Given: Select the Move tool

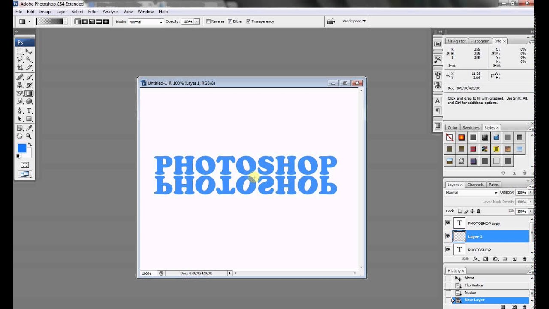Looking at the screenshot, I should (29, 51).
